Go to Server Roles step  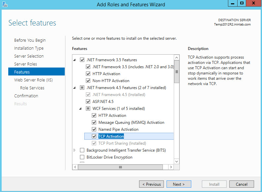[x=25, y=64]
